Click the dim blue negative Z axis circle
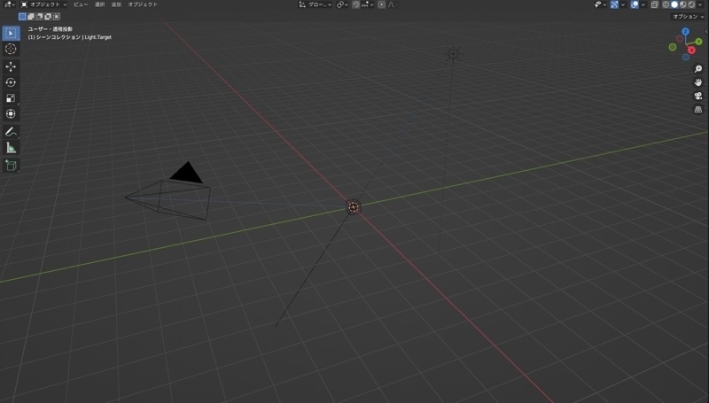The width and height of the screenshot is (709, 403). [x=685, y=58]
